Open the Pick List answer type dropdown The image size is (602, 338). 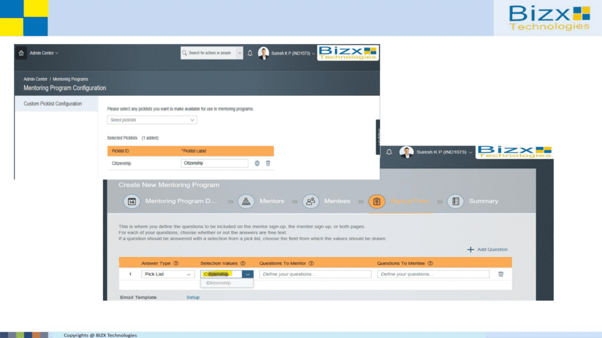pos(168,274)
